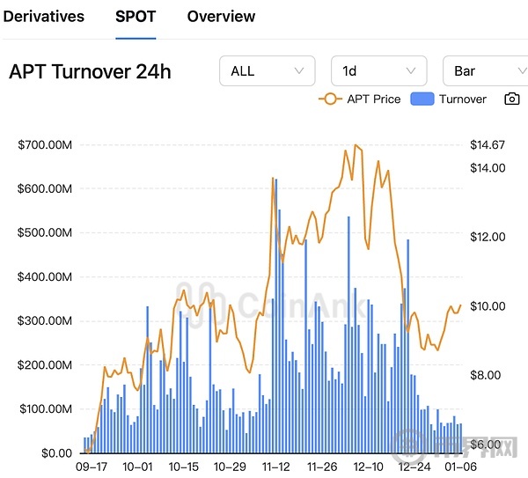Toggle the APT Price legend series
The height and width of the screenshot is (478, 528).
point(360,99)
